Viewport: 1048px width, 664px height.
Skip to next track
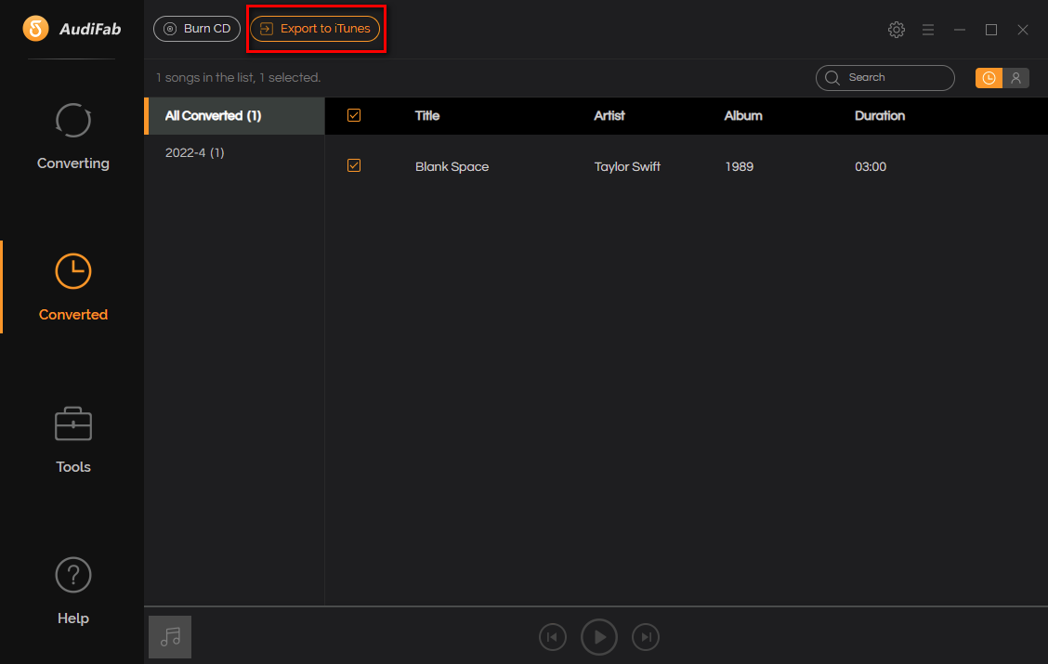(x=646, y=637)
